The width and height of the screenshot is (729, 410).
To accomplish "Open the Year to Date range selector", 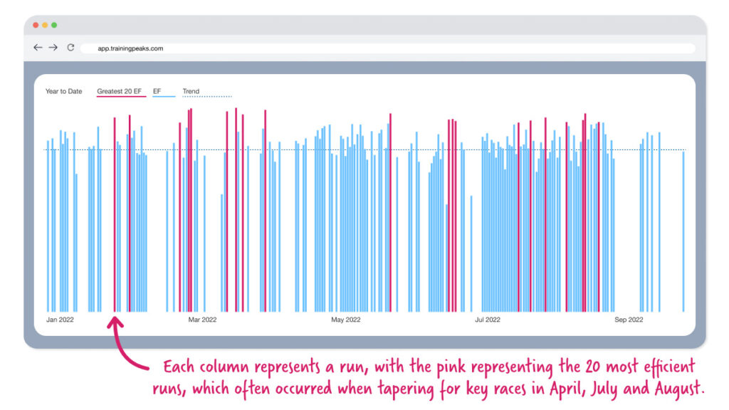I will pos(63,92).
